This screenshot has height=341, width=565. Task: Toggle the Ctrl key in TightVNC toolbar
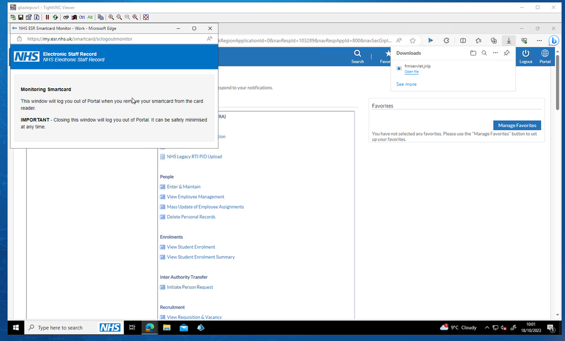coord(82,18)
